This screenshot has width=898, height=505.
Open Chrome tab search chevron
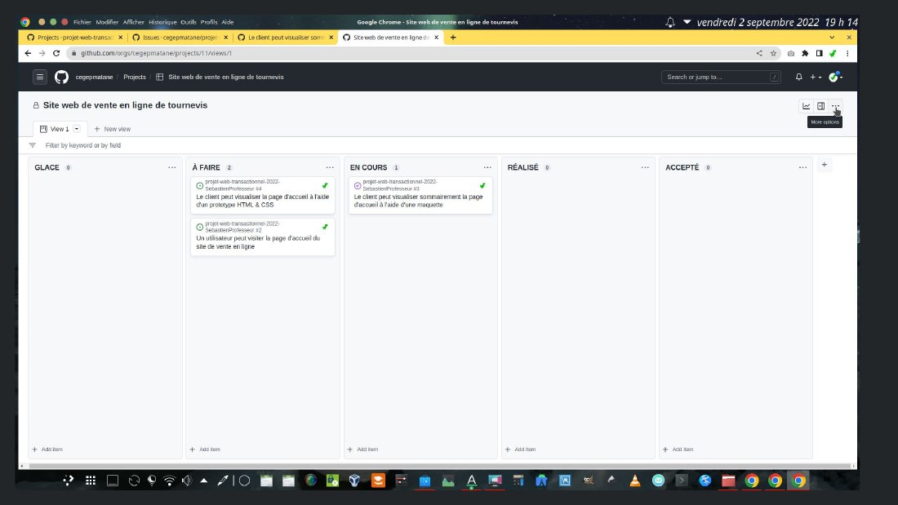pos(832,38)
